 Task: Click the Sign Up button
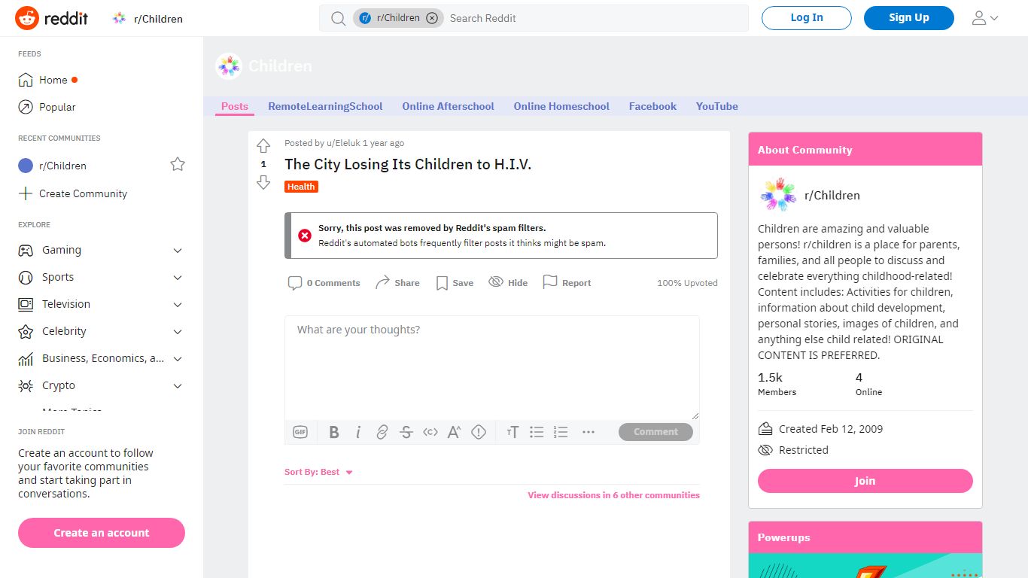(x=909, y=18)
